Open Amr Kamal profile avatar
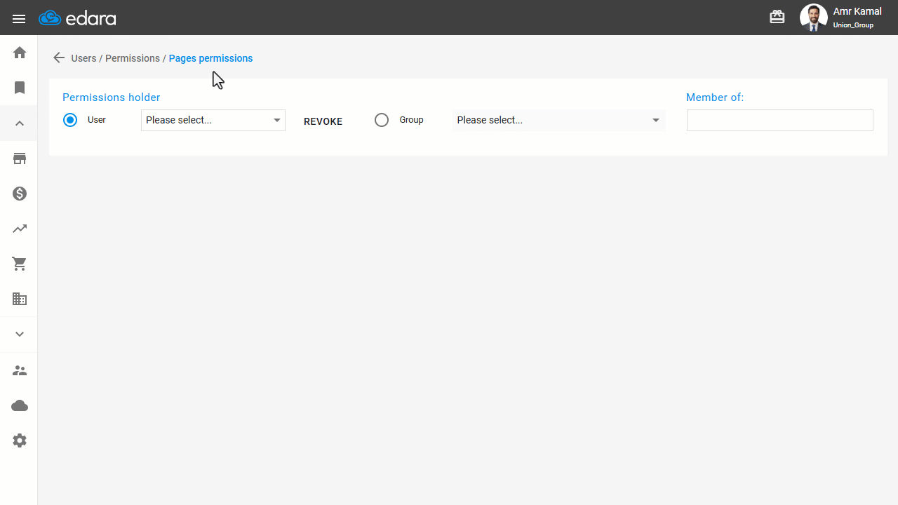The width and height of the screenshot is (898, 505). 814,18
